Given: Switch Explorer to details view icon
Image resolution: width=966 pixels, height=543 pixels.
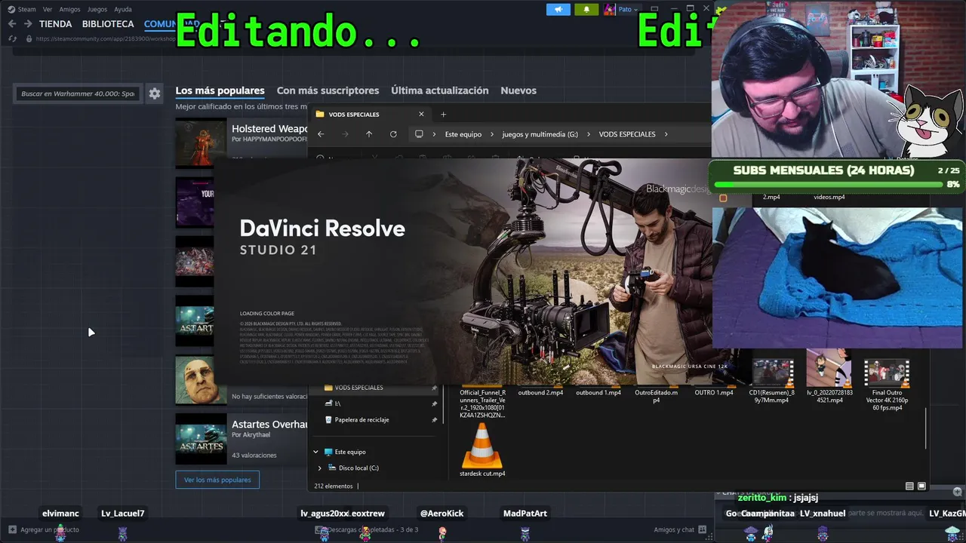Looking at the screenshot, I should [909, 486].
